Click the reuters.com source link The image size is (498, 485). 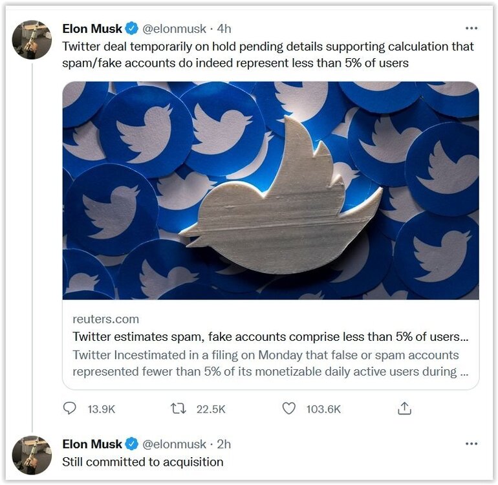click(105, 319)
